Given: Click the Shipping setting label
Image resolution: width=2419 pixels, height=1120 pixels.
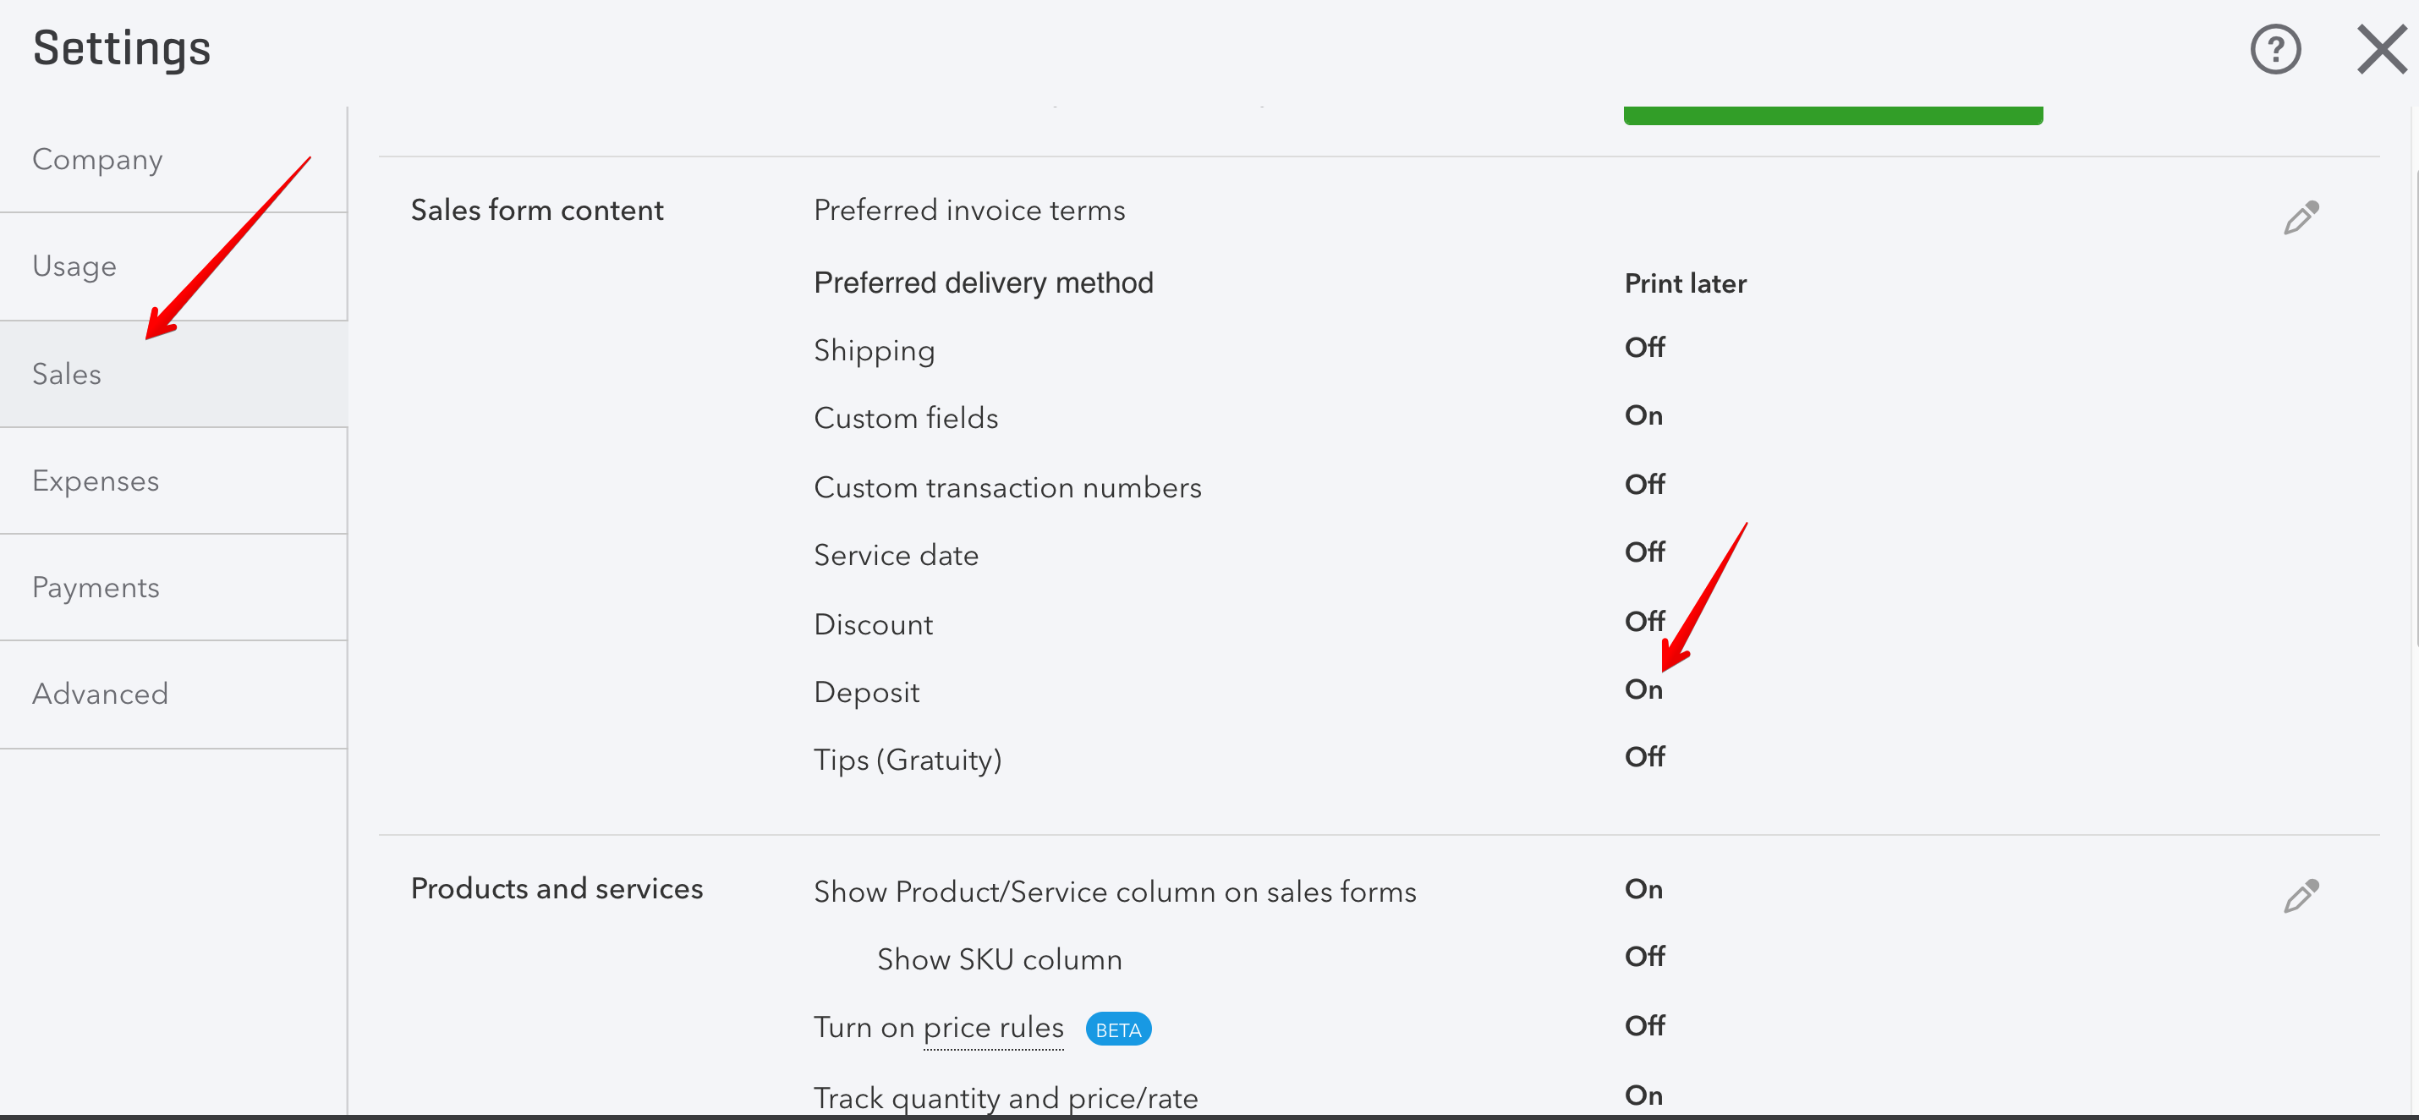Looking at the screenshot, I should (875, 351).
